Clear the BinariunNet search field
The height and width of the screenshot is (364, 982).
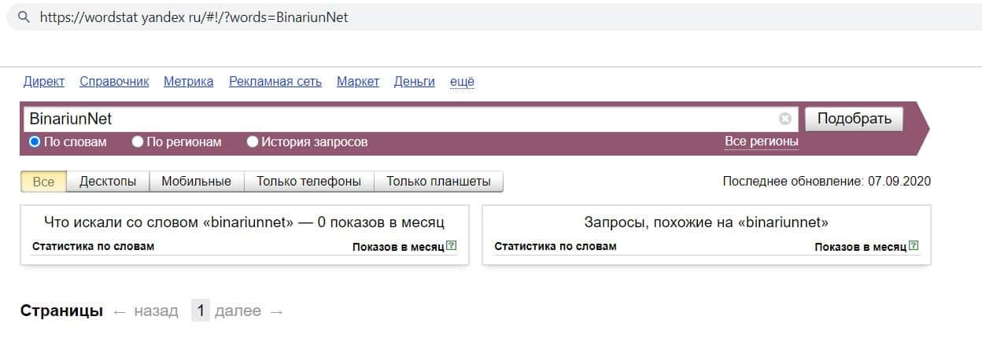coord(784,119)
